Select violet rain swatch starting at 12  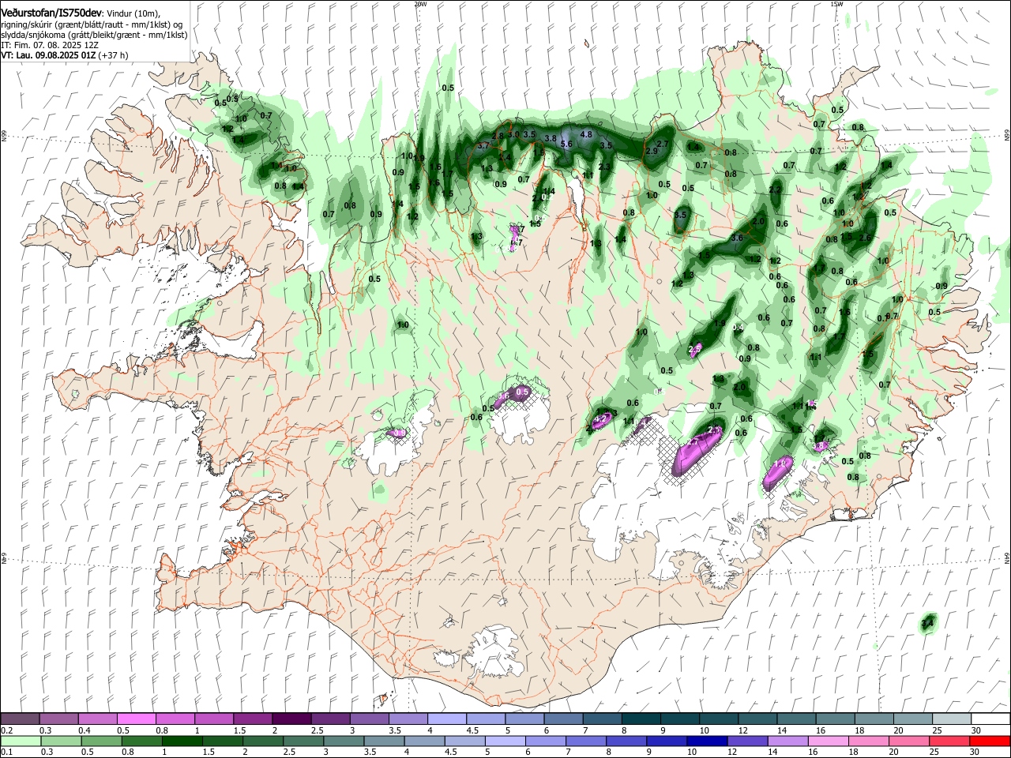click(x=747, y=741)
